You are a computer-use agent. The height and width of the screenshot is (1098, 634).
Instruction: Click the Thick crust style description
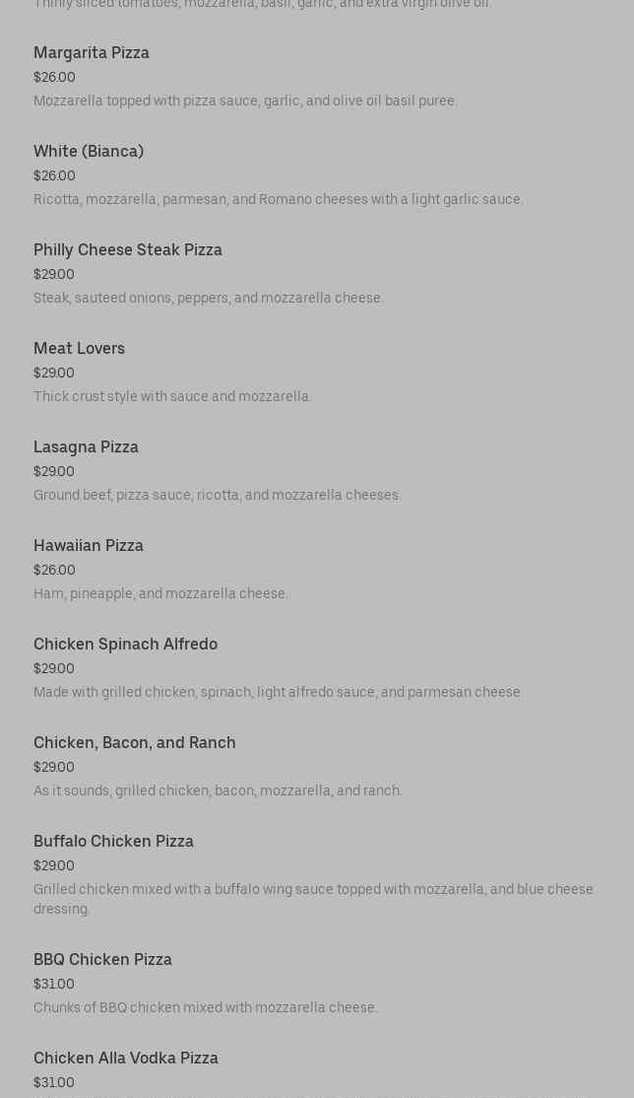click(x=172, y=397)
